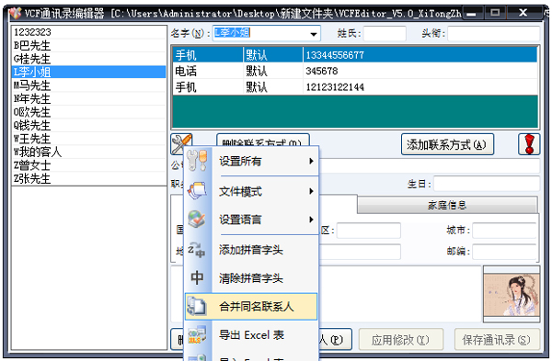
Task: Select contact Z张先生 in the list
Action: [88, 179]
